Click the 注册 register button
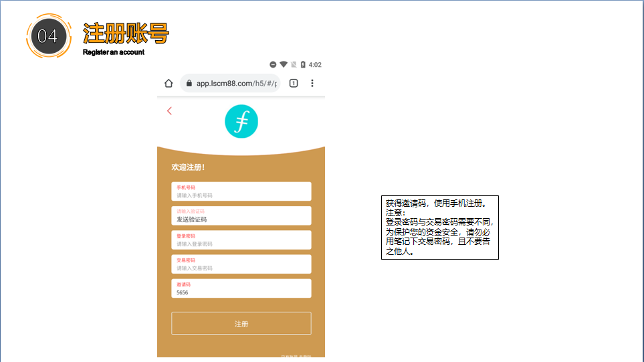 [241, 324]
